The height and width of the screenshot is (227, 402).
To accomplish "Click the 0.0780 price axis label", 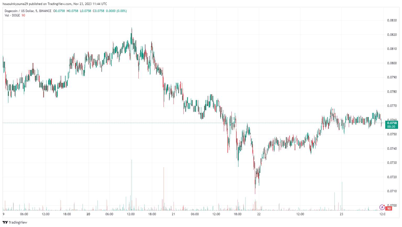I will point(392,92).
